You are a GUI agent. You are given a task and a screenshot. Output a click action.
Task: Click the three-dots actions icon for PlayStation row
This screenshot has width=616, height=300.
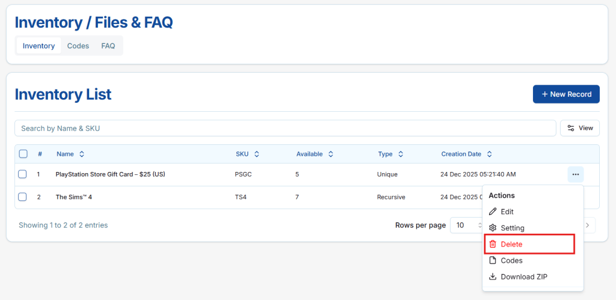pyautogui.click(x=575, y=174)
